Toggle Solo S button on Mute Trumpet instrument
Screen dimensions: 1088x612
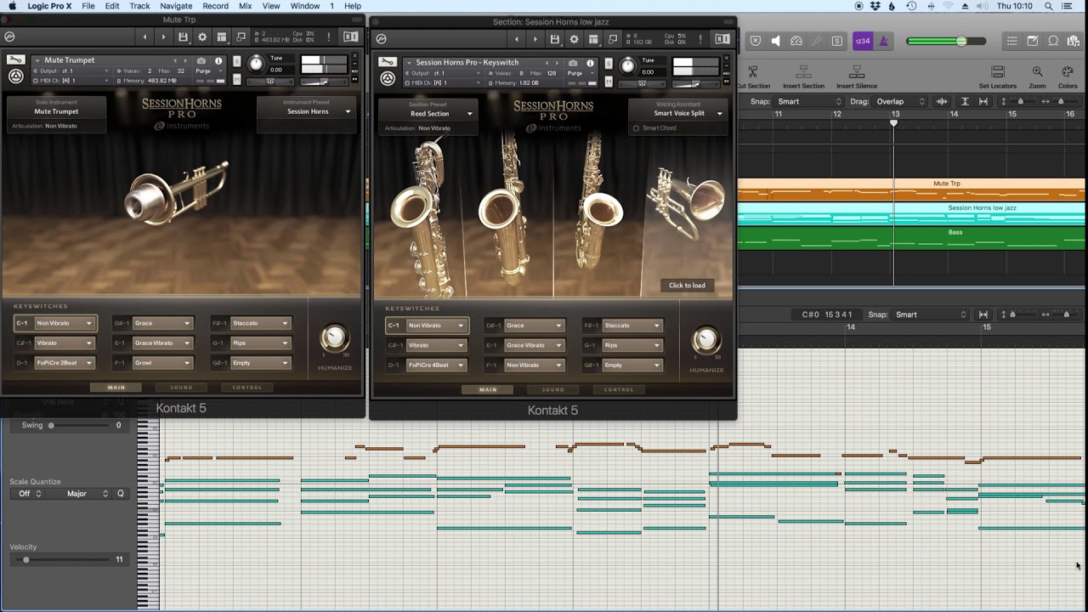point(236,61)
